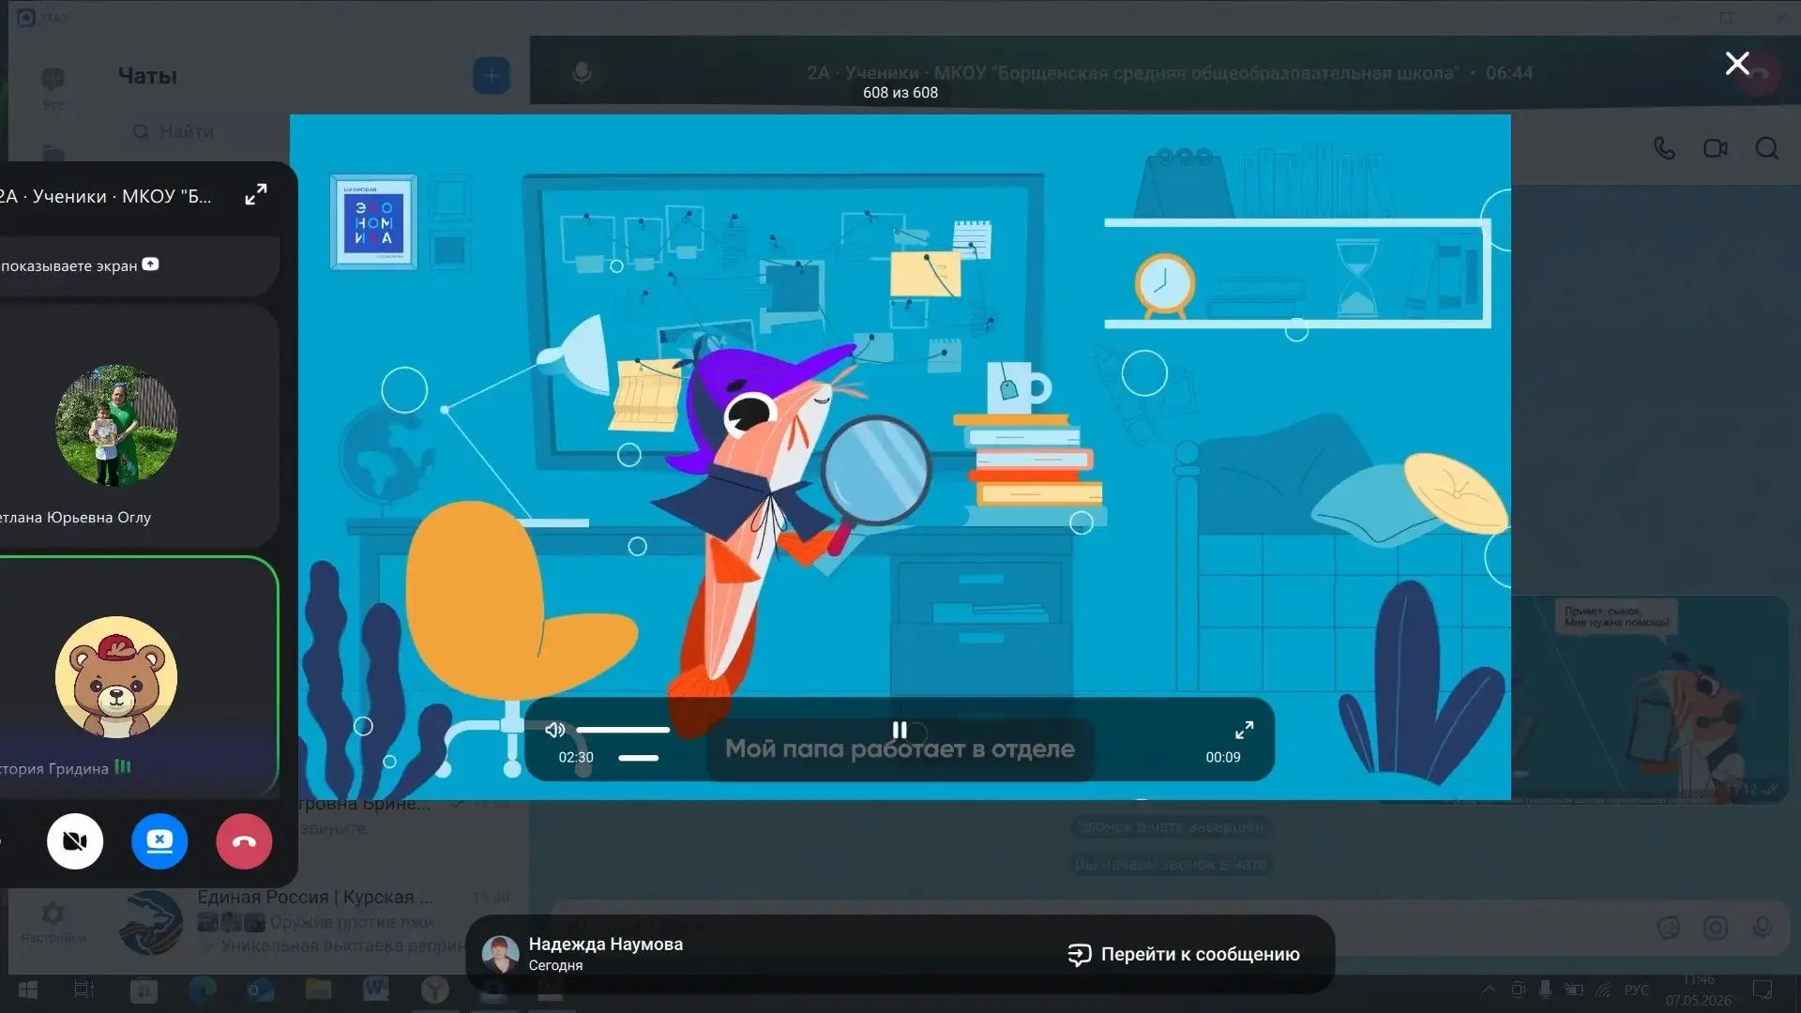
Task: Toggle the microphone in the call header
Action: [582, 72]
